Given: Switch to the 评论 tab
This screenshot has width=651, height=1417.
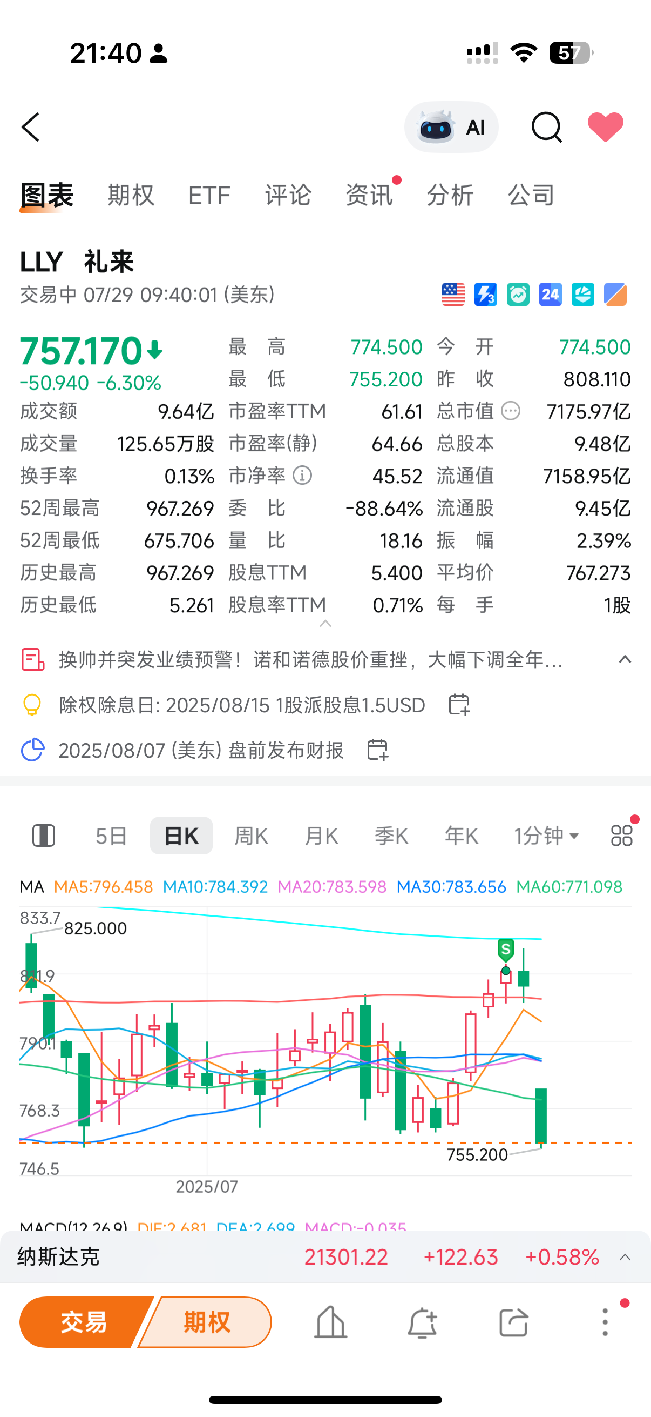Looking at the screenshot, I should click(x=288, y=195).
